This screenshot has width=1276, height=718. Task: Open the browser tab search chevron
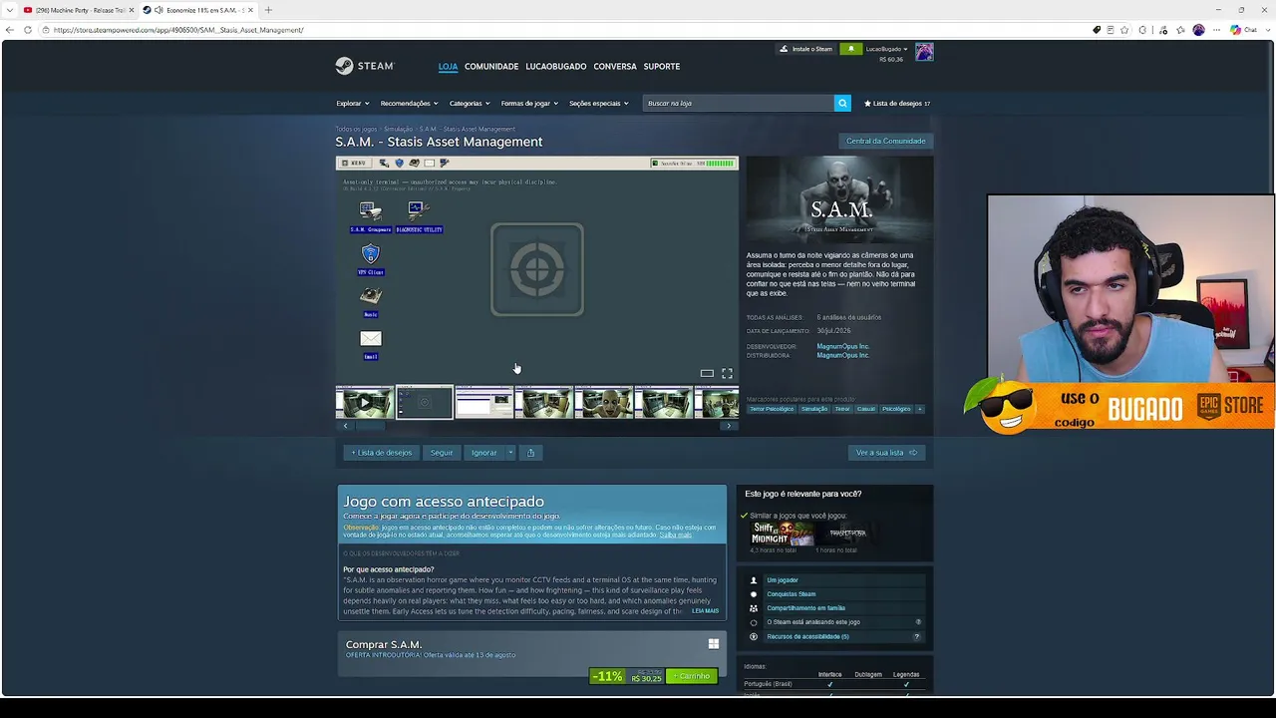pyautogui.click(x=9, y=10)
